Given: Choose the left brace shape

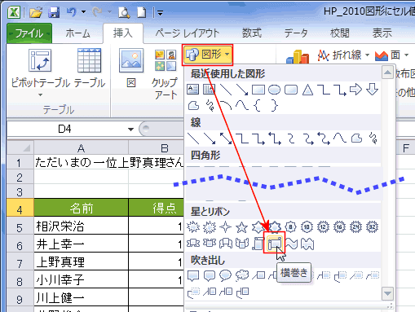Looking at the screenshot, I should pos(258,105).
